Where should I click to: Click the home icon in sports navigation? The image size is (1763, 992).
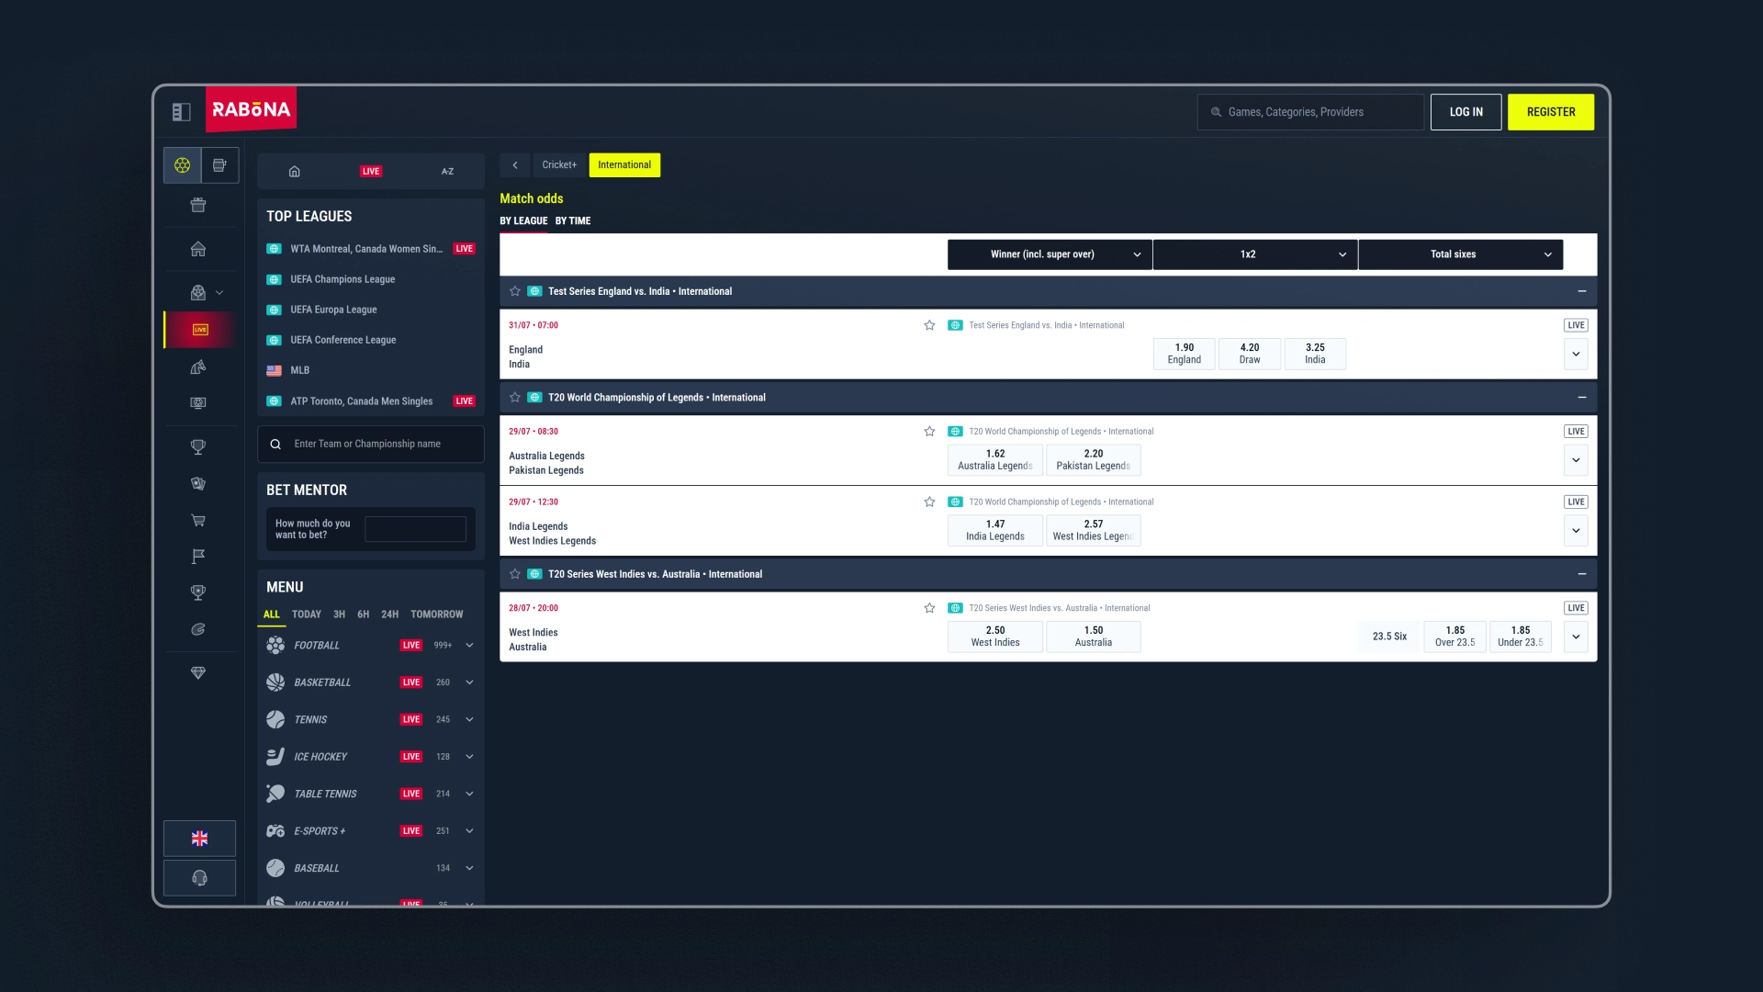click(x=295, y=172)
